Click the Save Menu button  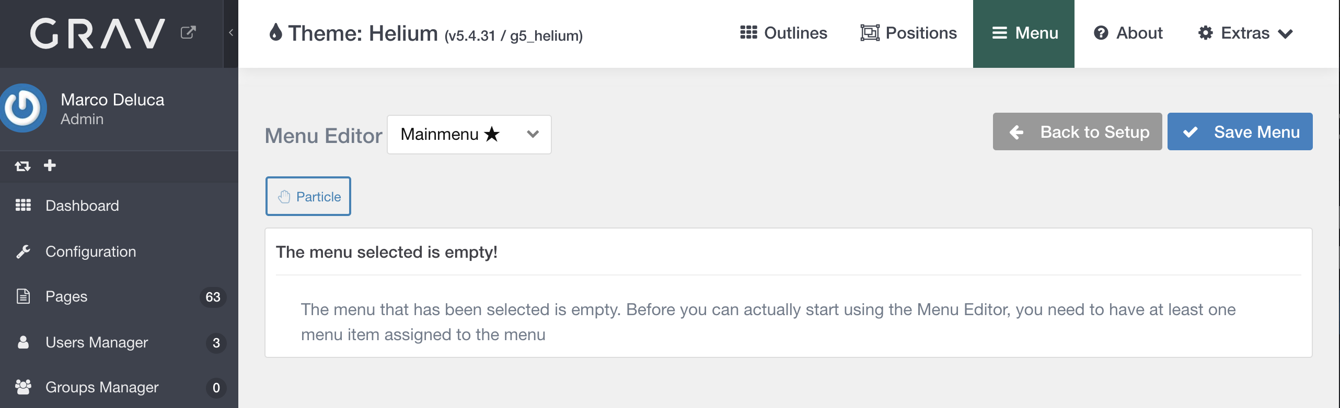pyautogui.click(x=1240, y=131)
